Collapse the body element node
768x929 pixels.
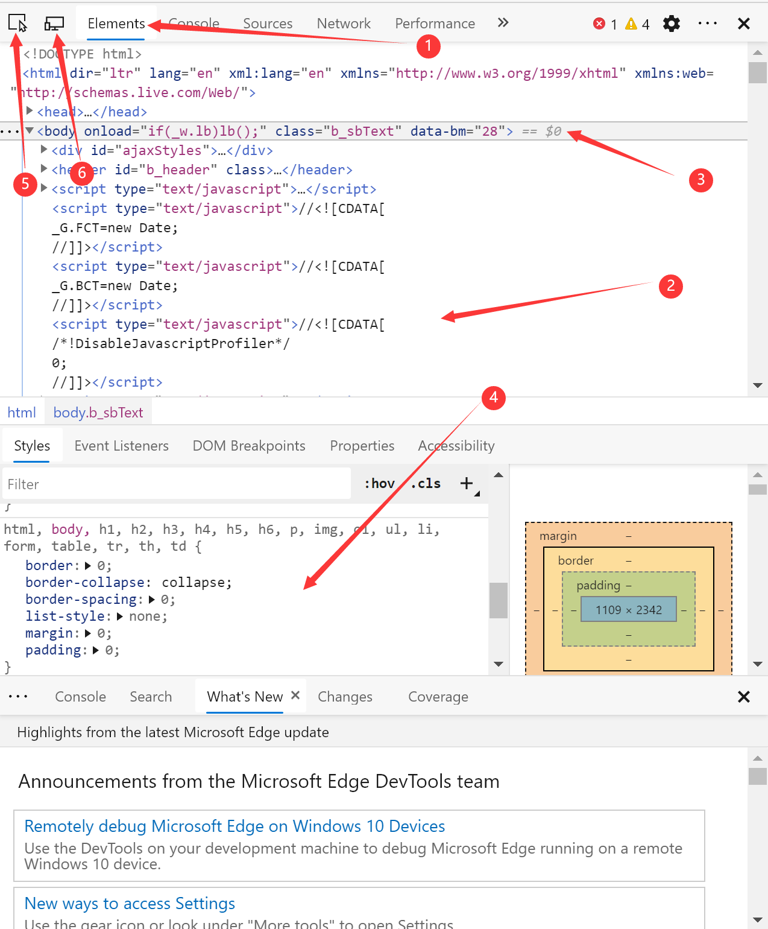click(30, 130)
